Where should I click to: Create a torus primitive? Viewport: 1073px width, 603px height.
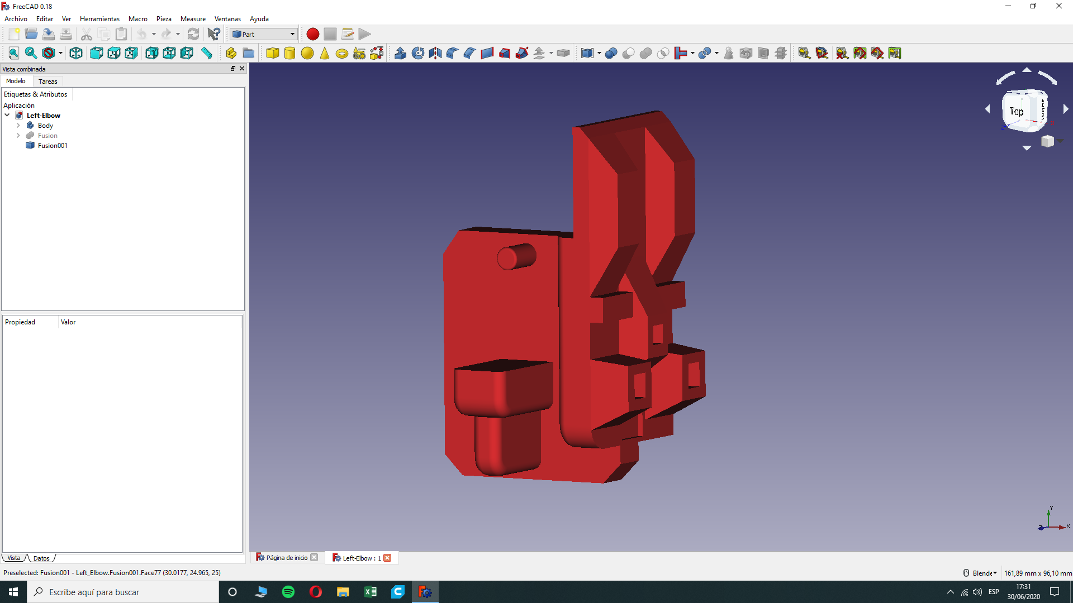pyautogui.click(x=342, y=54)
